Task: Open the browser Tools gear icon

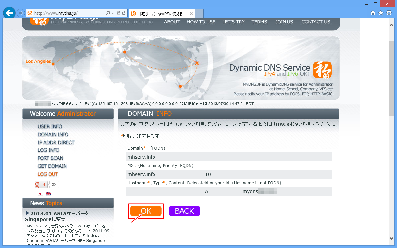Action: [x=389, y=13]
